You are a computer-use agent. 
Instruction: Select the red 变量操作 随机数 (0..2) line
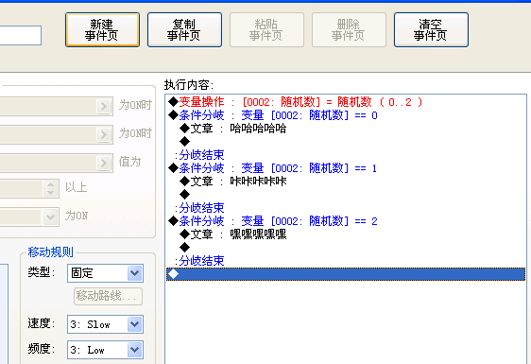(346, 102)
